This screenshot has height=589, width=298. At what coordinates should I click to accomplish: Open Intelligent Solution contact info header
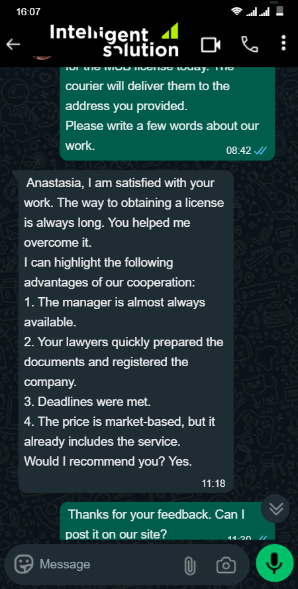pyautogui.click(x=115, y=41)
